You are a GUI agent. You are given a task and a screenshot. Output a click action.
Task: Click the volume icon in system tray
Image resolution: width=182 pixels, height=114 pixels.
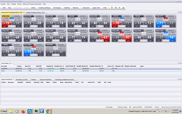[162, 111]
